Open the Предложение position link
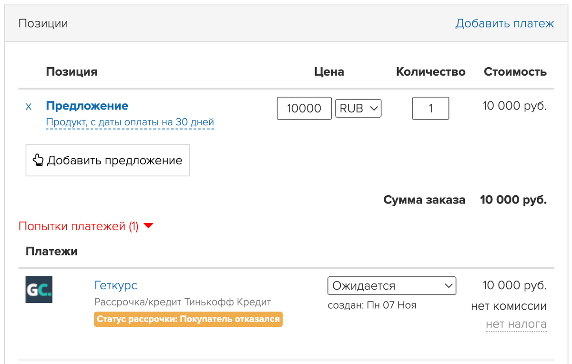 pos(87,106)
